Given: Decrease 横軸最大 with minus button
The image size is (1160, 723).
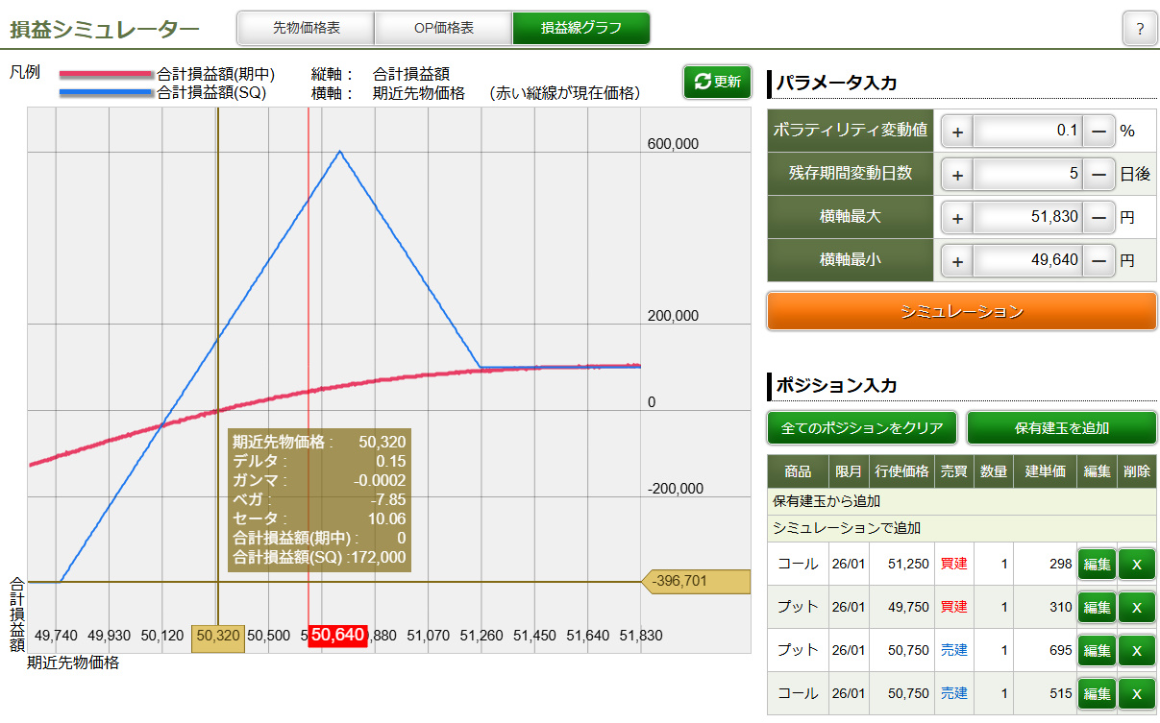Looking at the screenshot, I should (x=1098, y=217).
